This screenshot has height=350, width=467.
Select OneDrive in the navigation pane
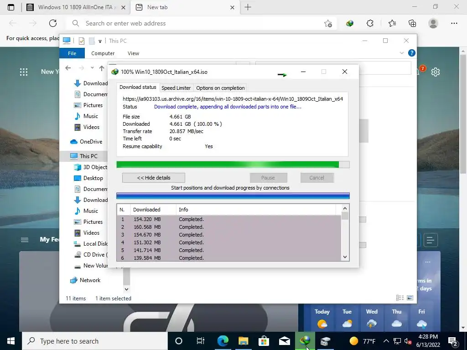pos(87,142)
